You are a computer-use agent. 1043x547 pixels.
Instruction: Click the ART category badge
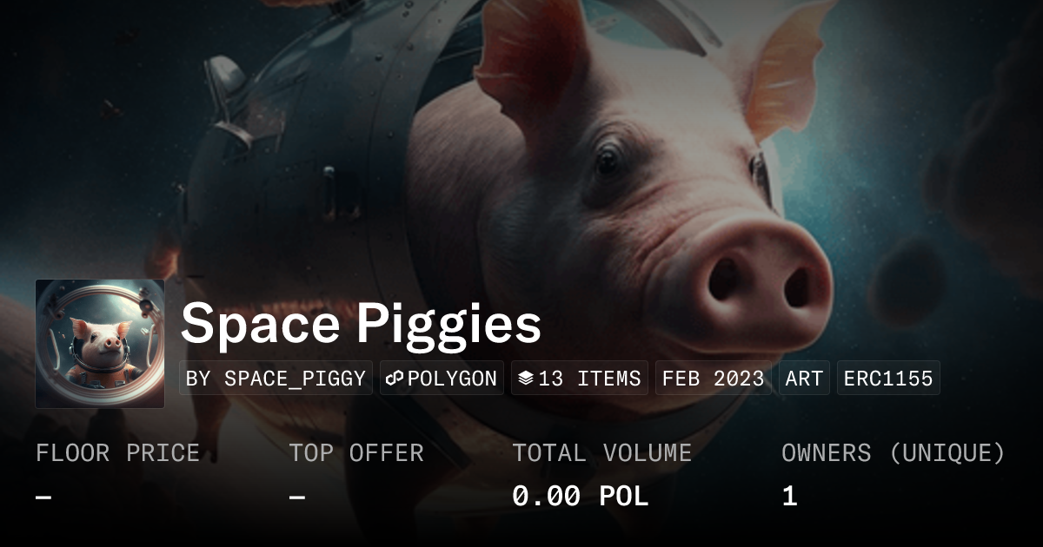pyautogui.click(x=804, y=379)
